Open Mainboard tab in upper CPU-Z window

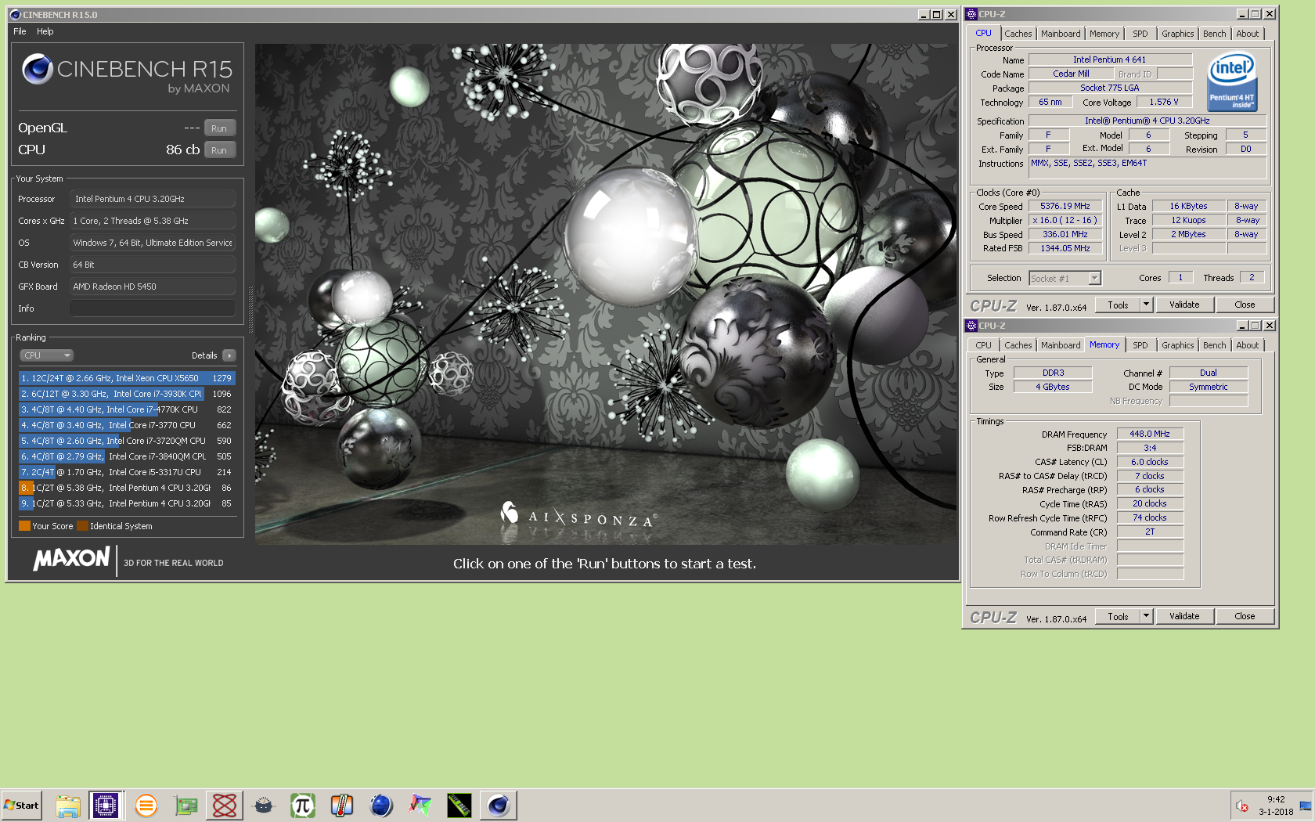pos(1061,34)
